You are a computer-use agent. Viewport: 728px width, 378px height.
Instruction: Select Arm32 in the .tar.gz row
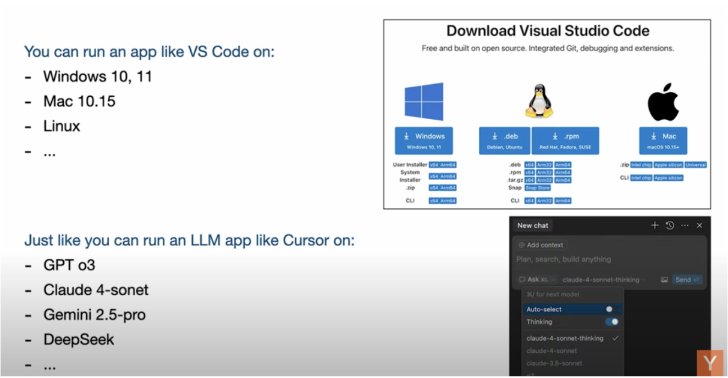tap(544, 180)
